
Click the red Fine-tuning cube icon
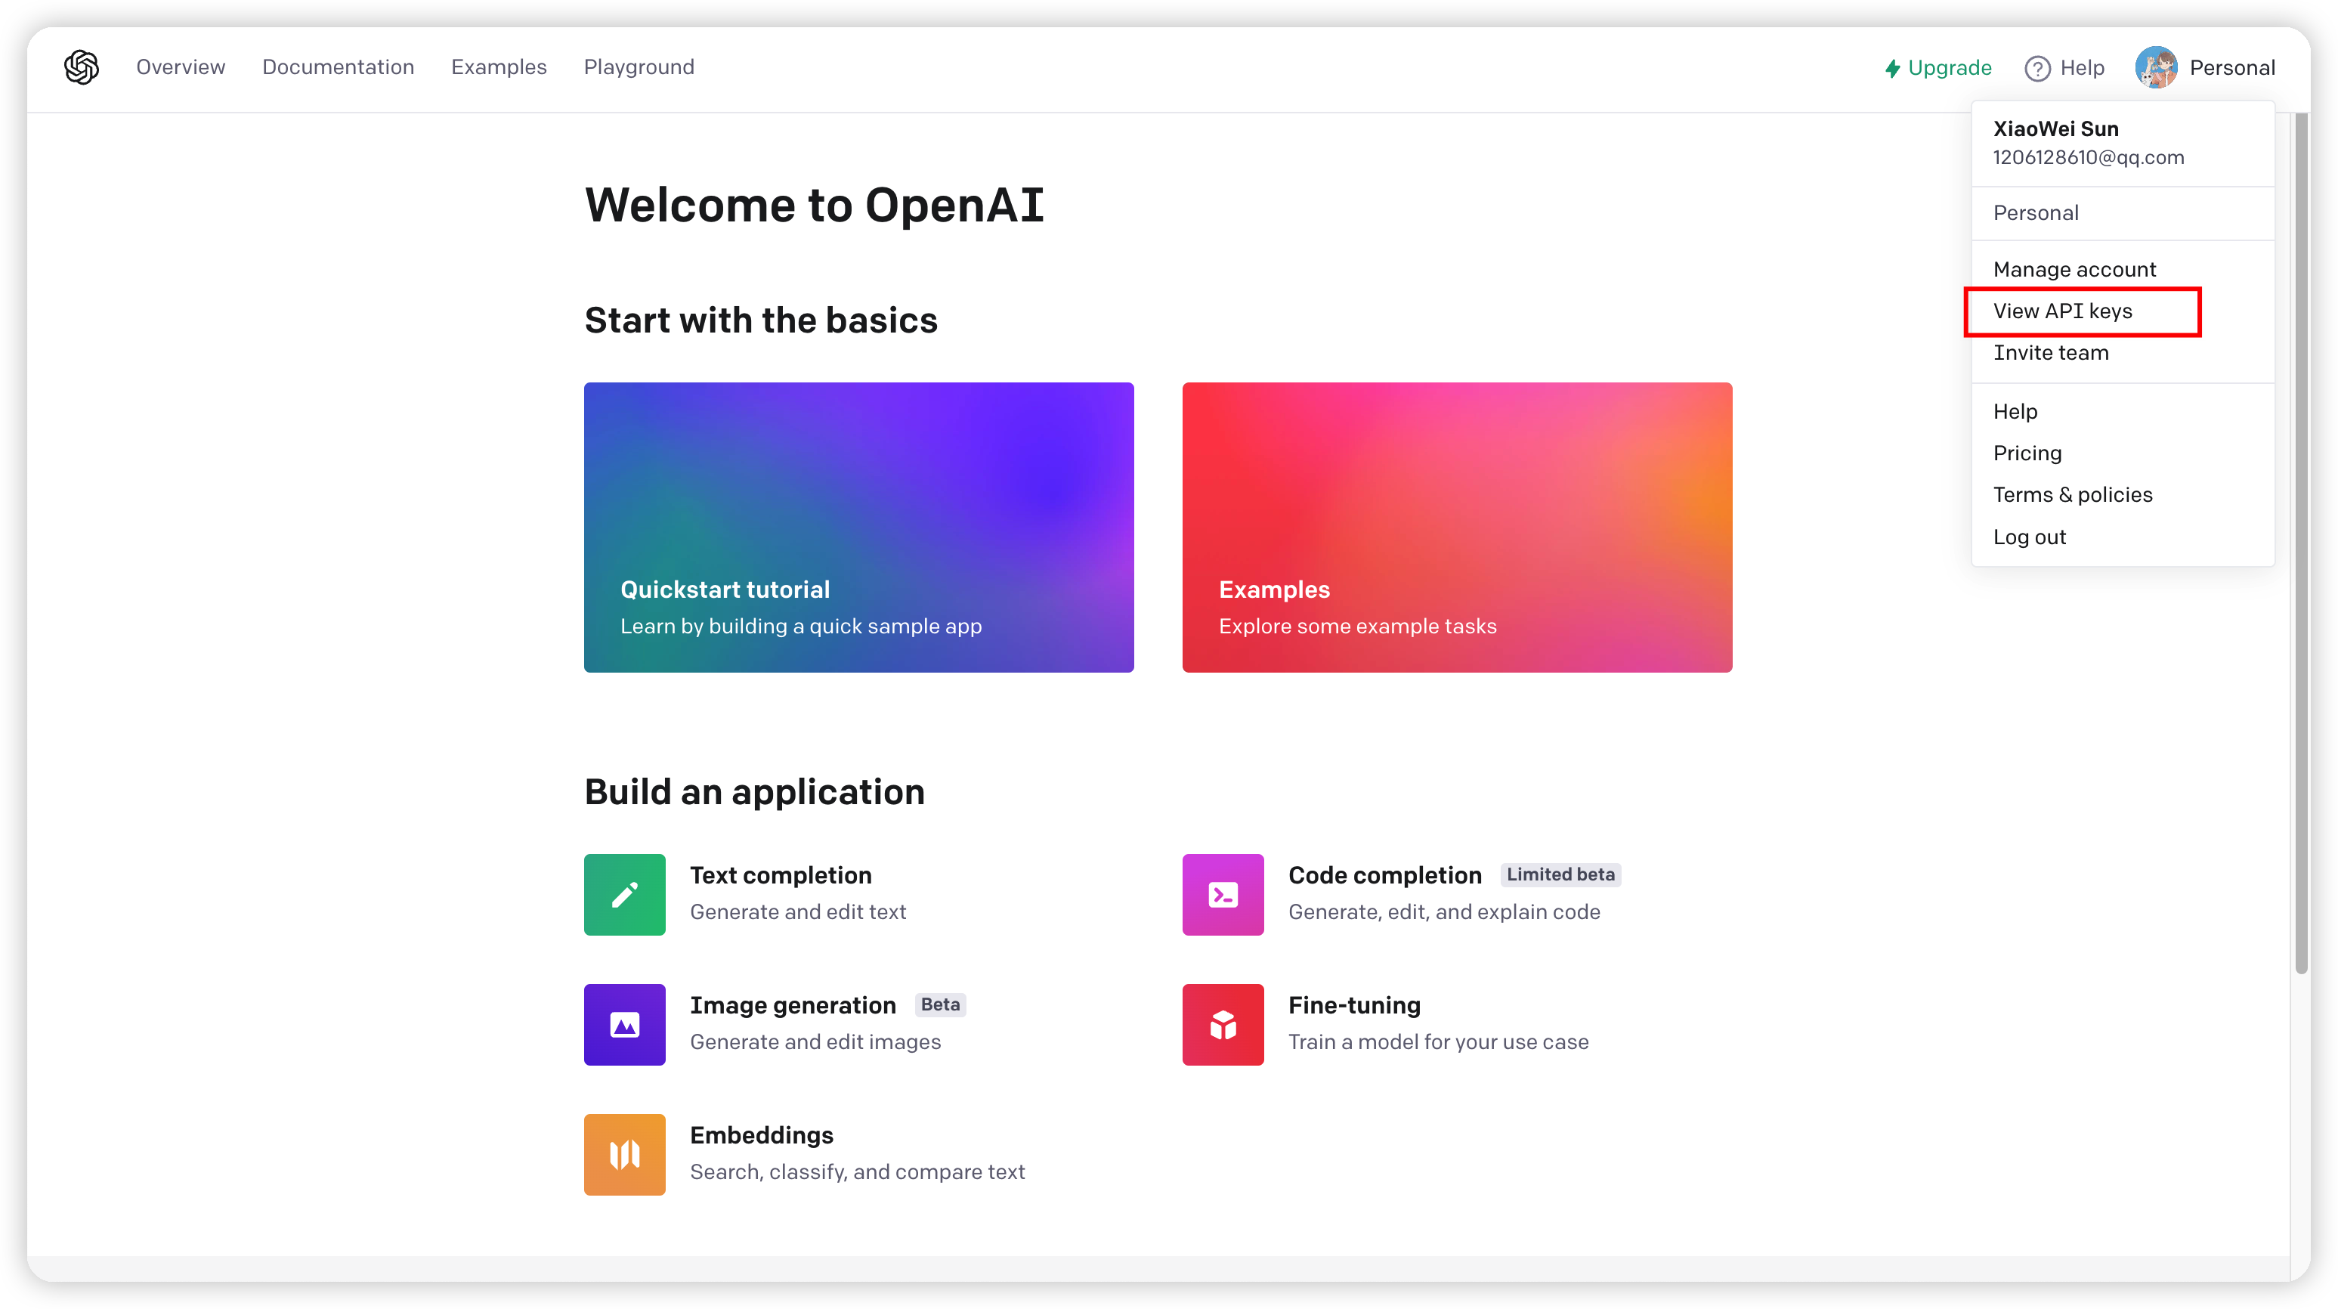pos(1223,1024)
